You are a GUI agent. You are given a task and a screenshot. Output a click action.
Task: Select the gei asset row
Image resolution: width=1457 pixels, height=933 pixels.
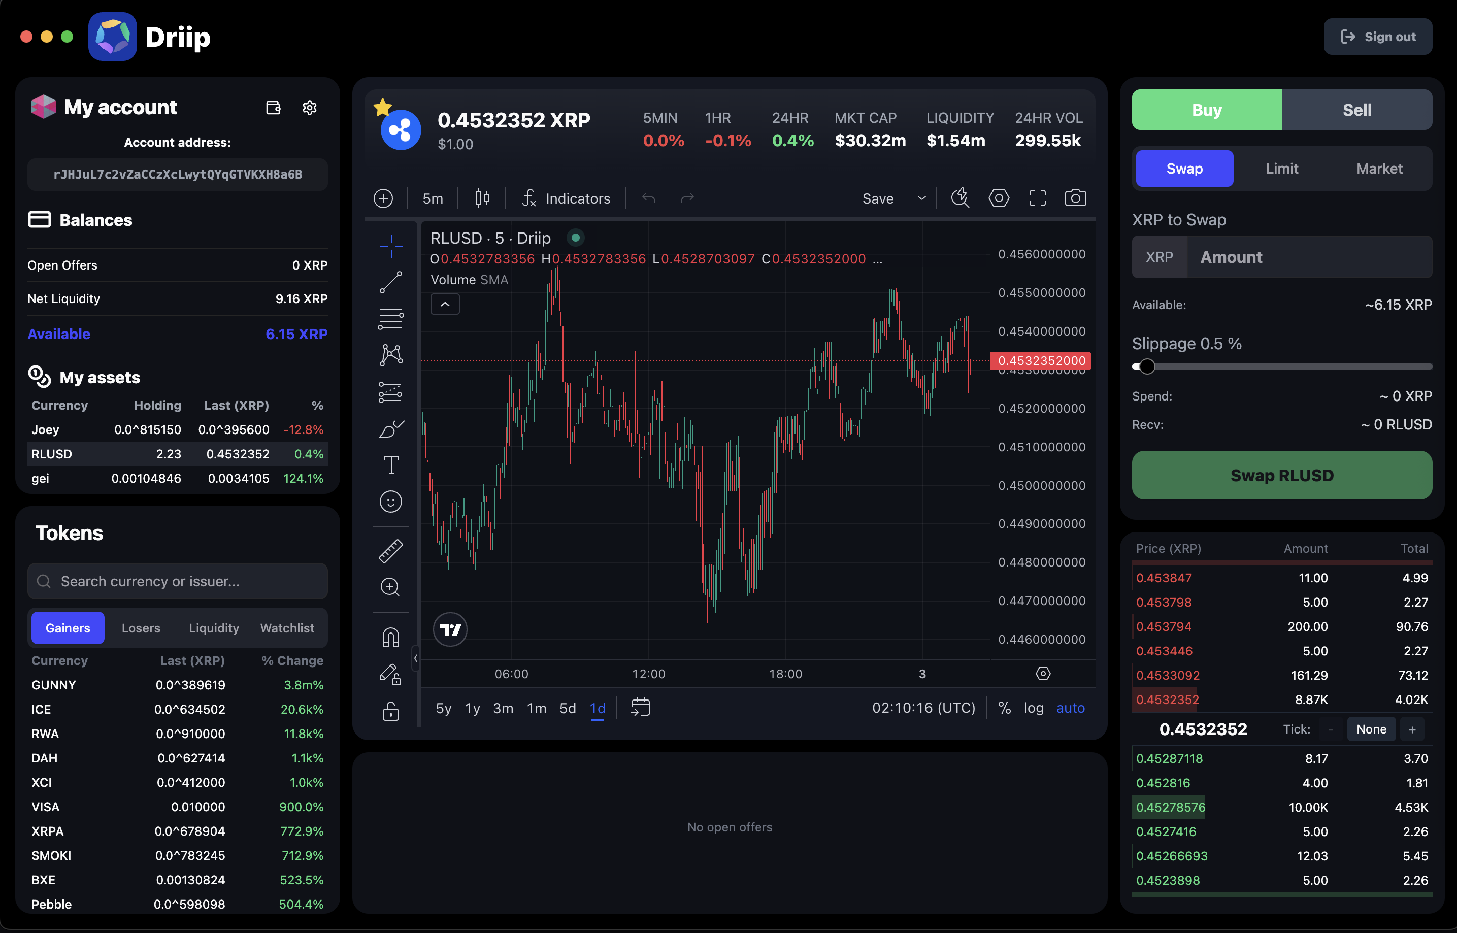coord(178,479)
